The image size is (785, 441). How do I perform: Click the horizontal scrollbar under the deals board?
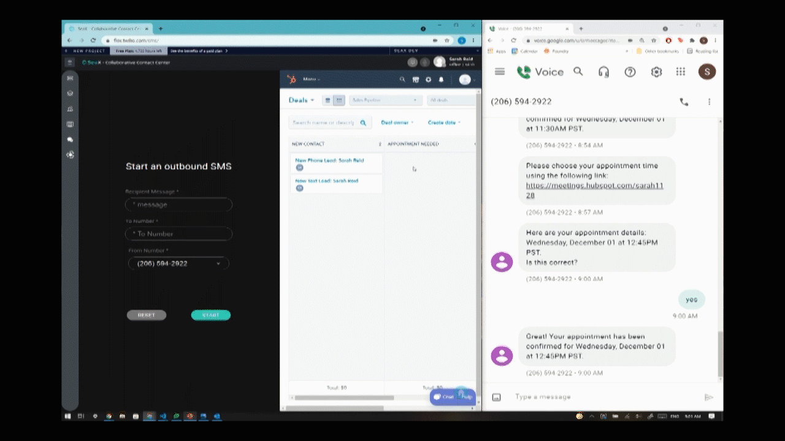[343, 397]
